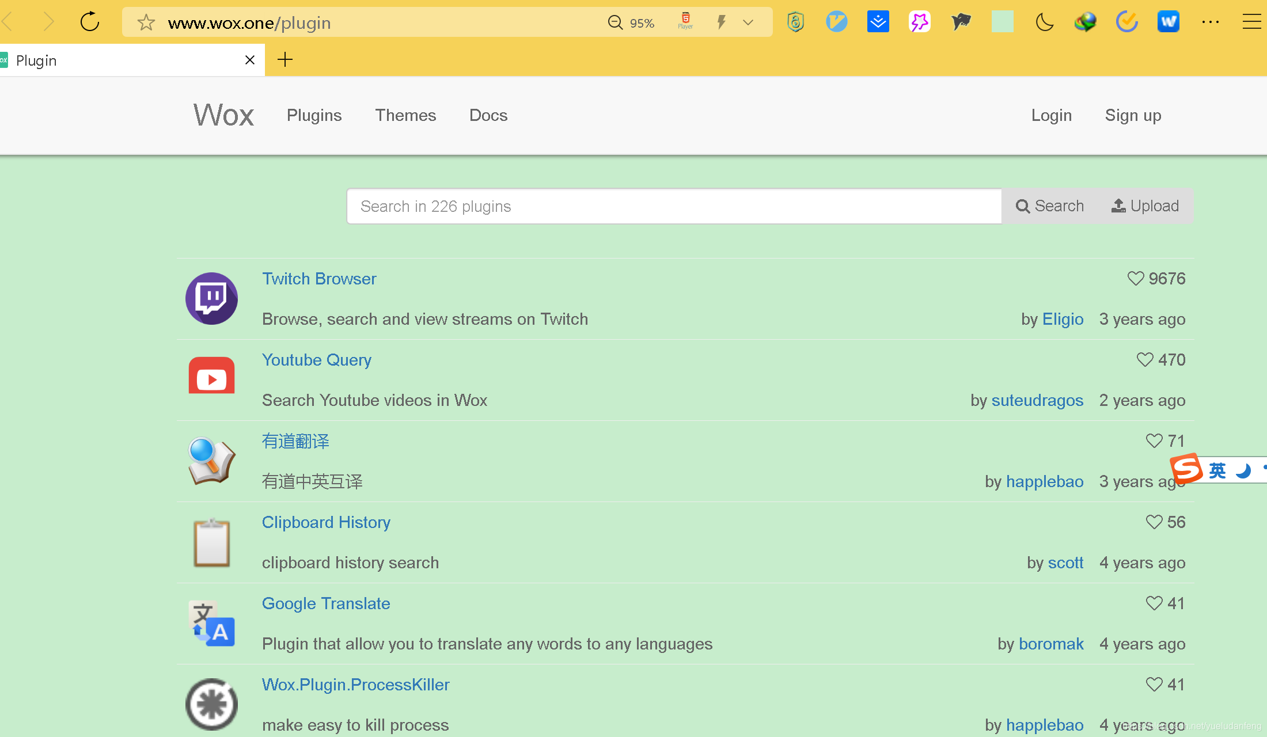Open the Google Translate plugin link
Viewport: 1267px width, 737px height.
(x=326, y=603)
